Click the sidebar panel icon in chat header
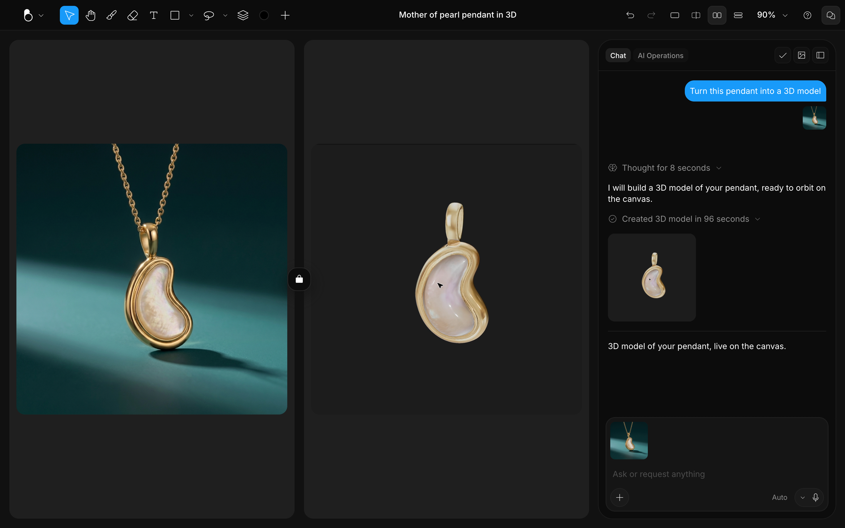Viewport: 845px width, 528px height. point(820,55)
